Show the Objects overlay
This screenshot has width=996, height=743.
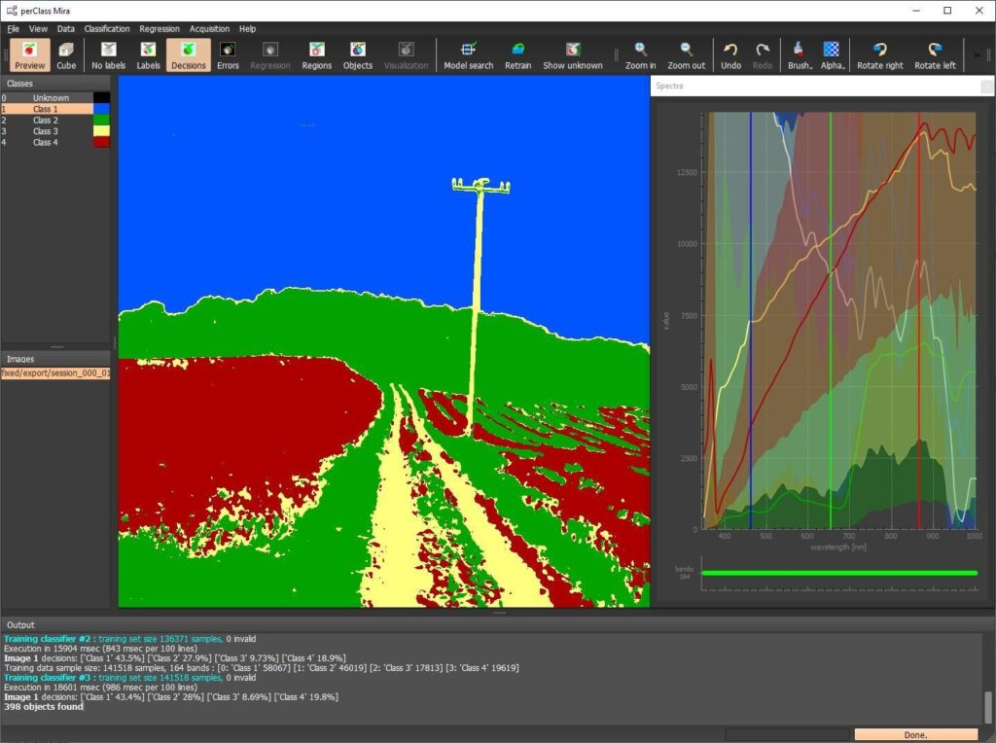(x=358, y=54)
